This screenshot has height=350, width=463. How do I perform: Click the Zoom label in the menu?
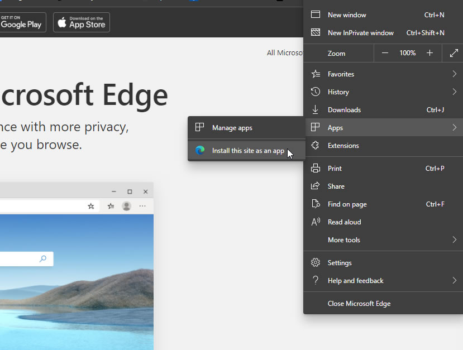tap(336, 54)
